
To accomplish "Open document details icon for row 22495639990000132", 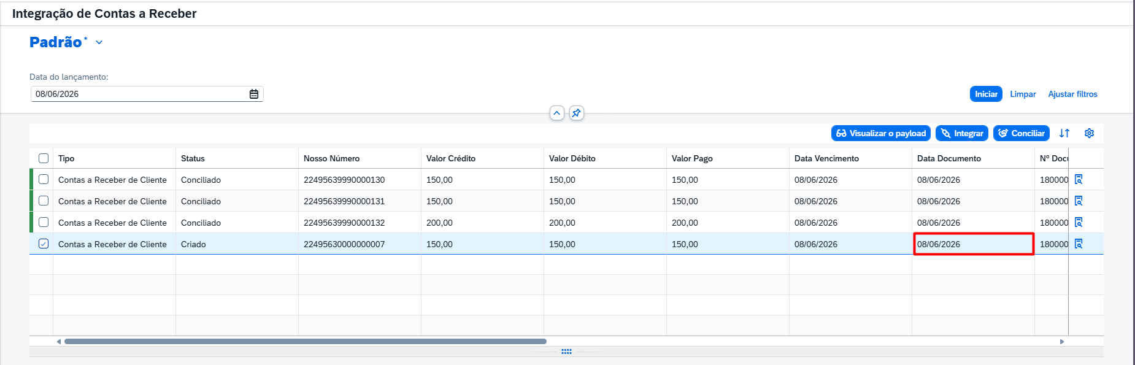I will coord(1079,222).
